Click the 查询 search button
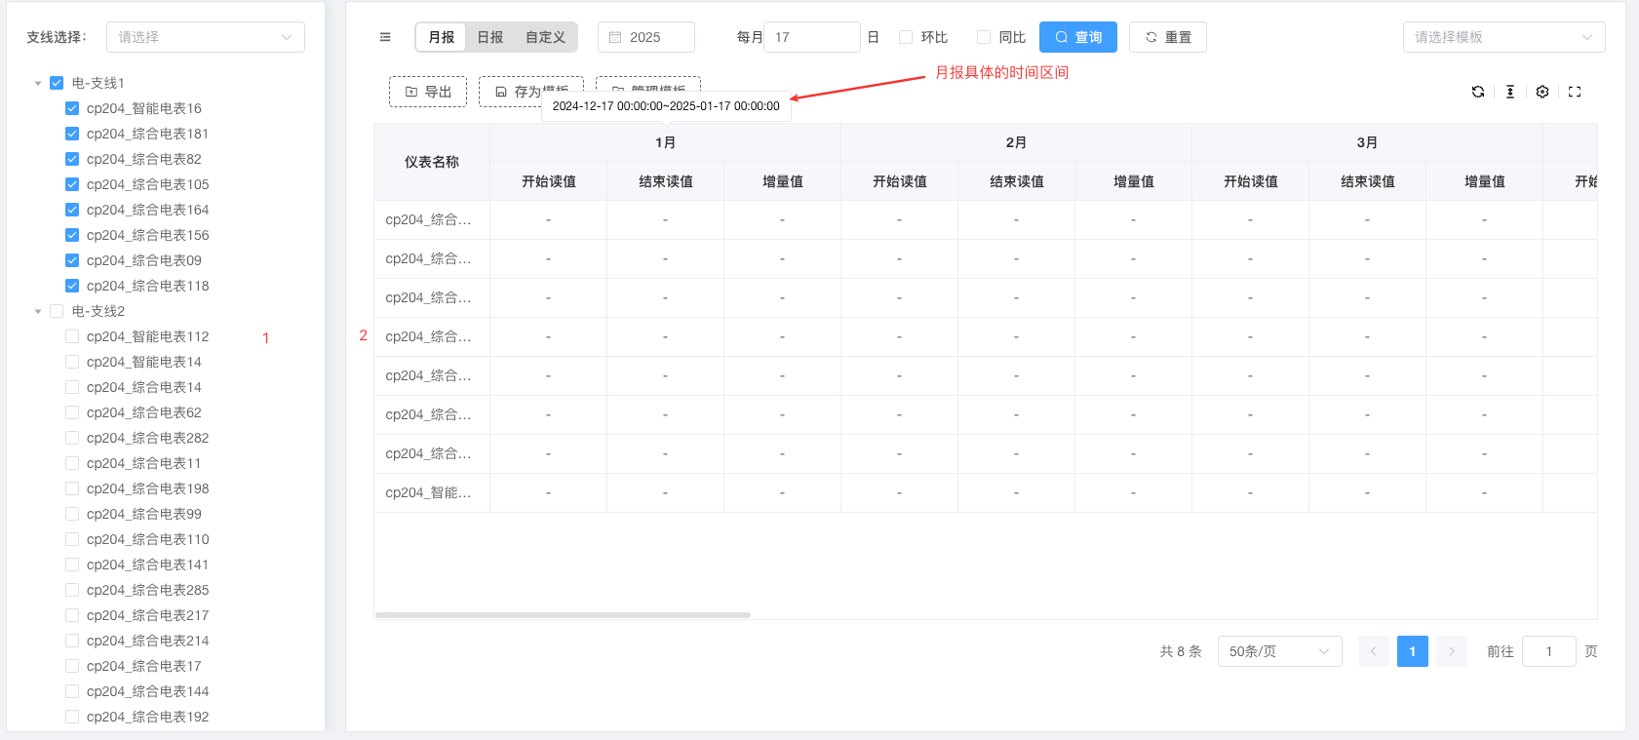Viewport: 1639px width, 740px height. pos(1078,37)
